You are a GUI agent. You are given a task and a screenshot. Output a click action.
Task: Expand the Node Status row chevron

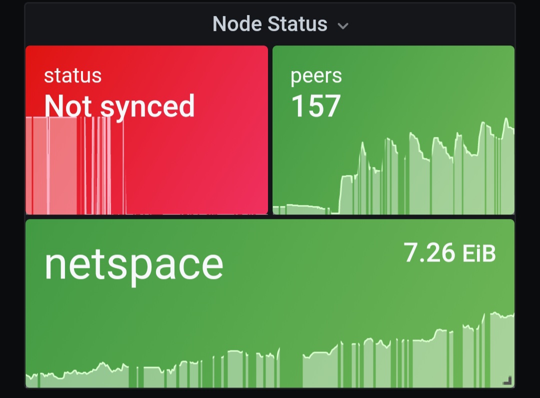[343, 25]
